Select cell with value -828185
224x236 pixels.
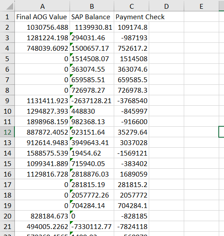pyautogui.click(x=132, y=216)
